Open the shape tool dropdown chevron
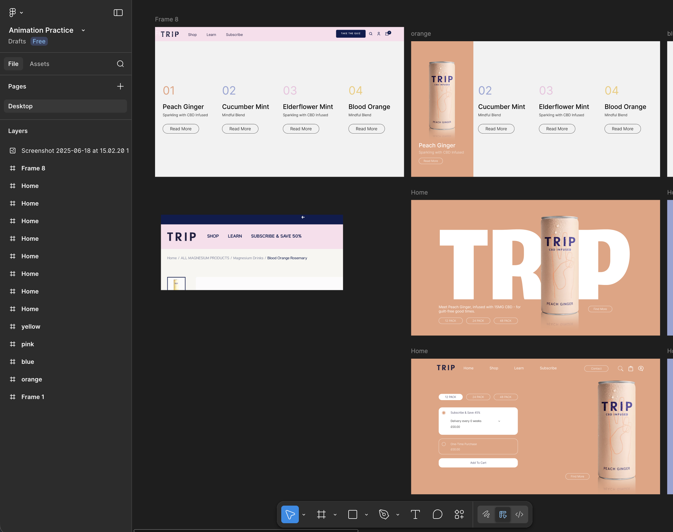The height and width of the screenshot is (532, 673). tap(366, 515)
